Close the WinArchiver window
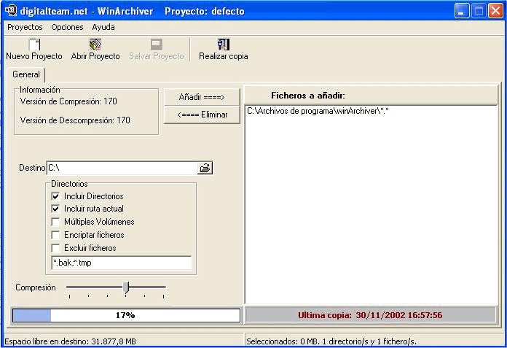Image resolution: width=507 pixels, height=348 pixels. tap(495, 11)
